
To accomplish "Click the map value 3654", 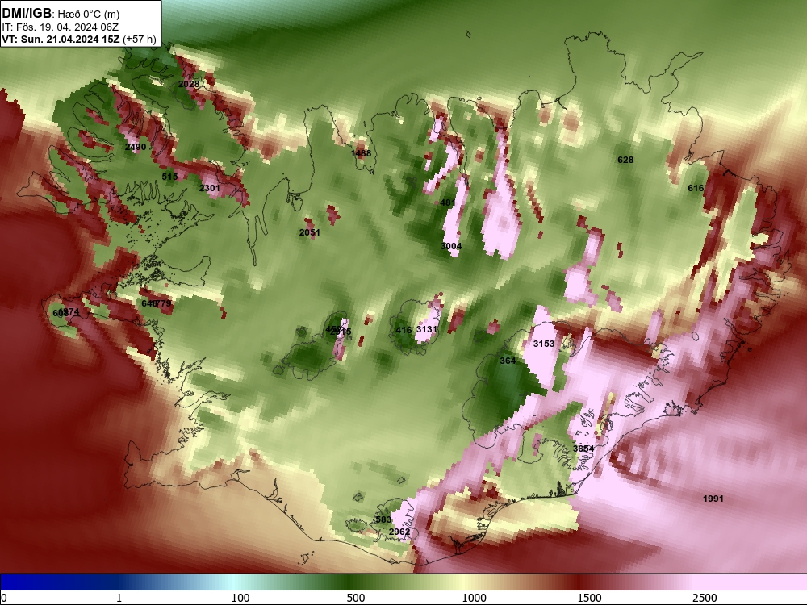I will (x=583, y=448).
